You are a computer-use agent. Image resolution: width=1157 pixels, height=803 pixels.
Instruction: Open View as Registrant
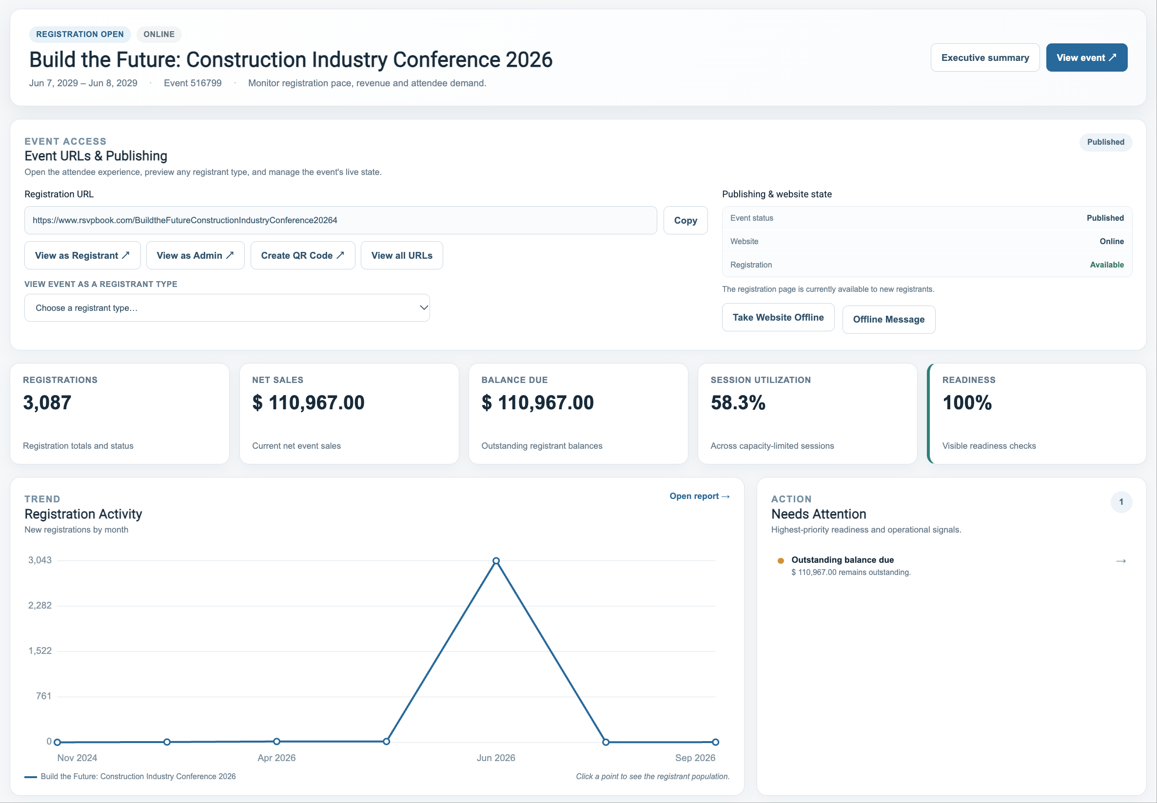coord(82,256)
